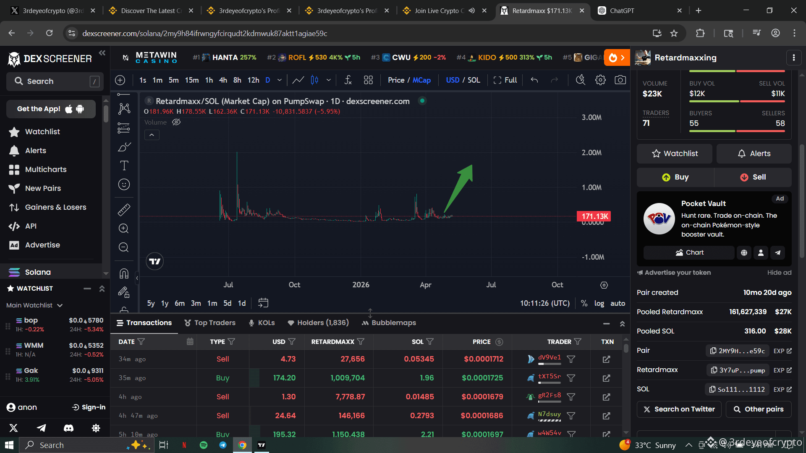Switch to line chart style icon
The height and width of the screenshot is (453, 806).
pyautogui.click(x=298, y=80)
